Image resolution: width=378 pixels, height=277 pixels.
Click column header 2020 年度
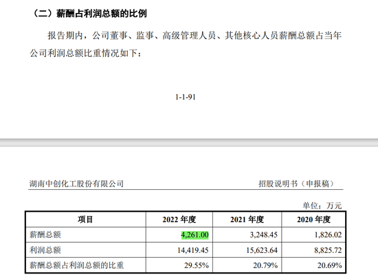tap(313, 219)
